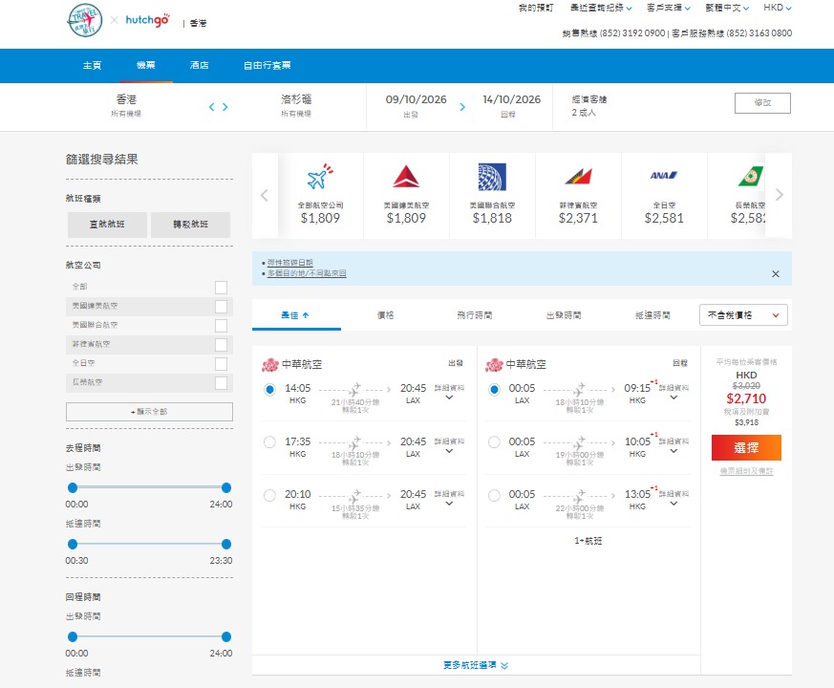Click China Airlines return logo
Screen dimensions: 834x688
494,364
